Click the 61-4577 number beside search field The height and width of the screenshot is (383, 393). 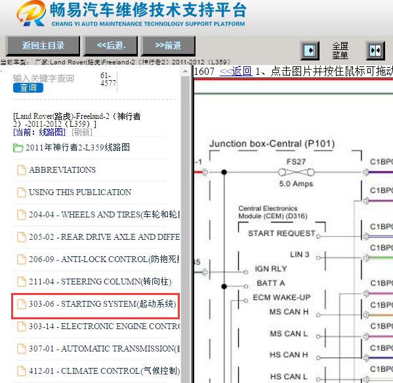coord(108,79)
